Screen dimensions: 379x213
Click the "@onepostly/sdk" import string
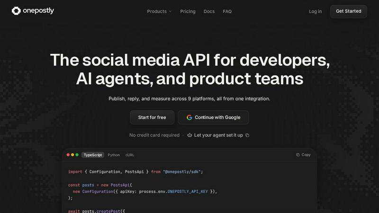182,172
